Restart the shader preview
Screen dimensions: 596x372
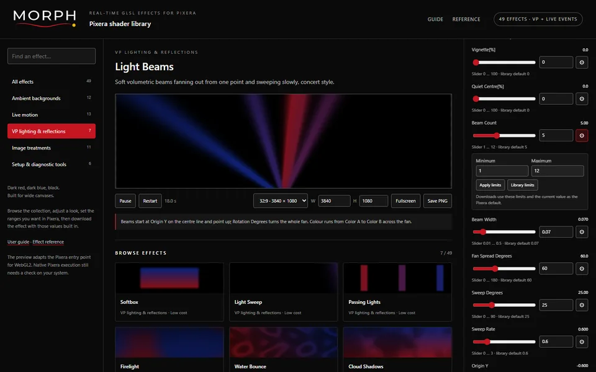click(150, 201)
